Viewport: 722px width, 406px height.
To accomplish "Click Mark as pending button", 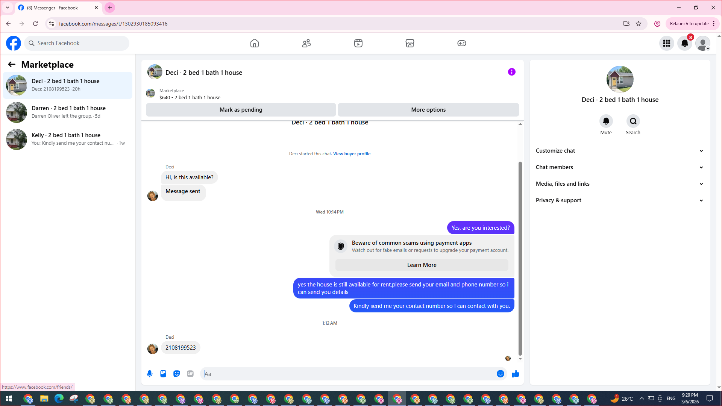I will click(241, 110).
